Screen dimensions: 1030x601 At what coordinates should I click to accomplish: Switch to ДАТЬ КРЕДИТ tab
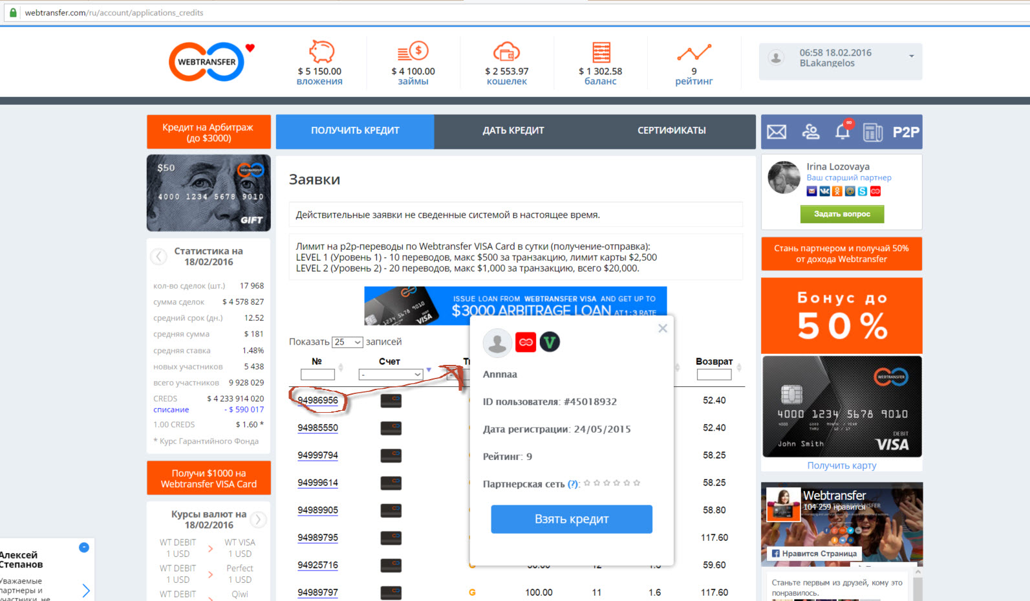click(513, 131)
